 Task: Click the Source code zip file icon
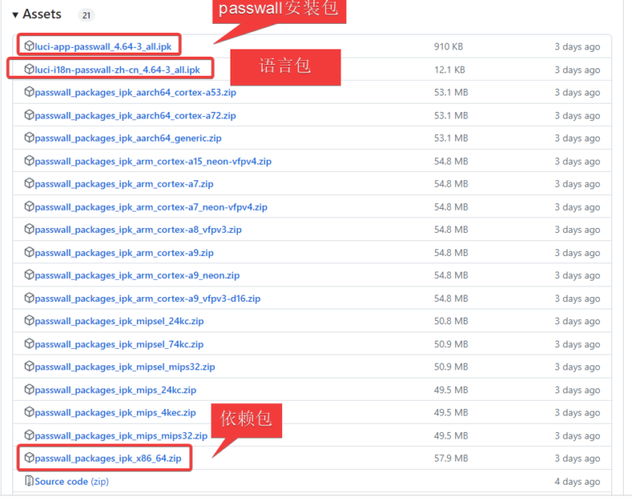click(30, 481)
